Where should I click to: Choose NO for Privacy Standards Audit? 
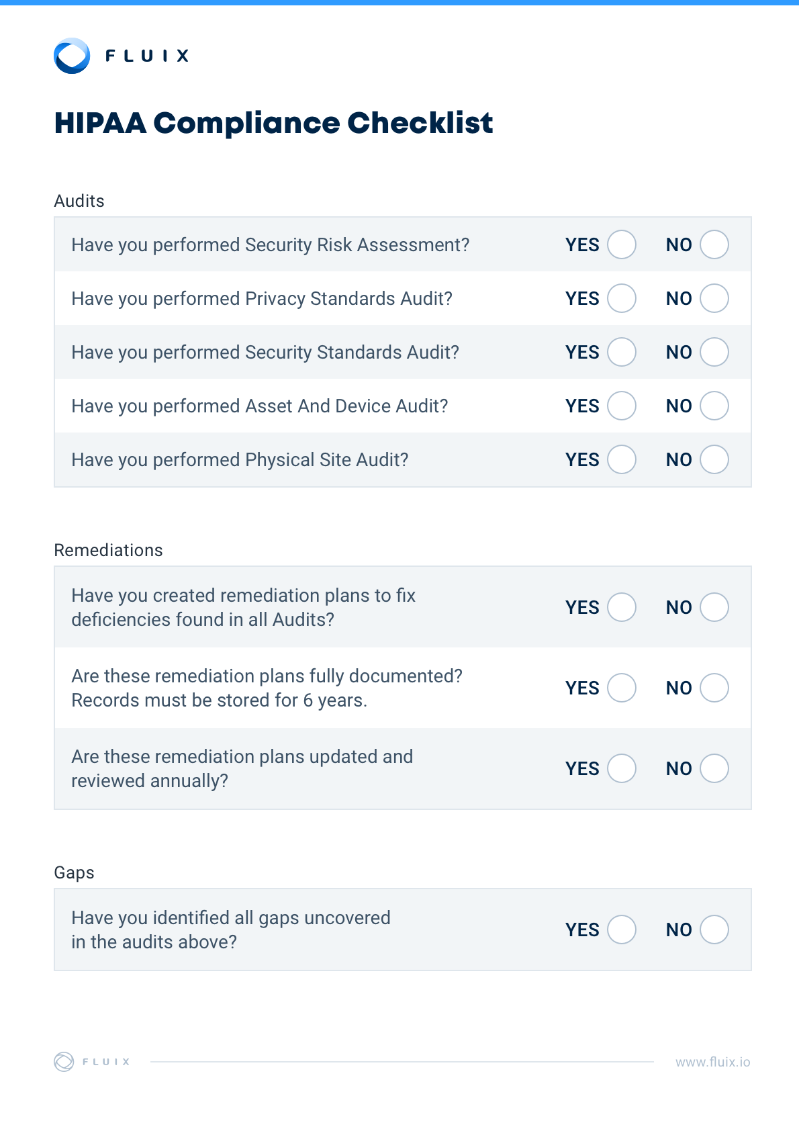[714, 298]
